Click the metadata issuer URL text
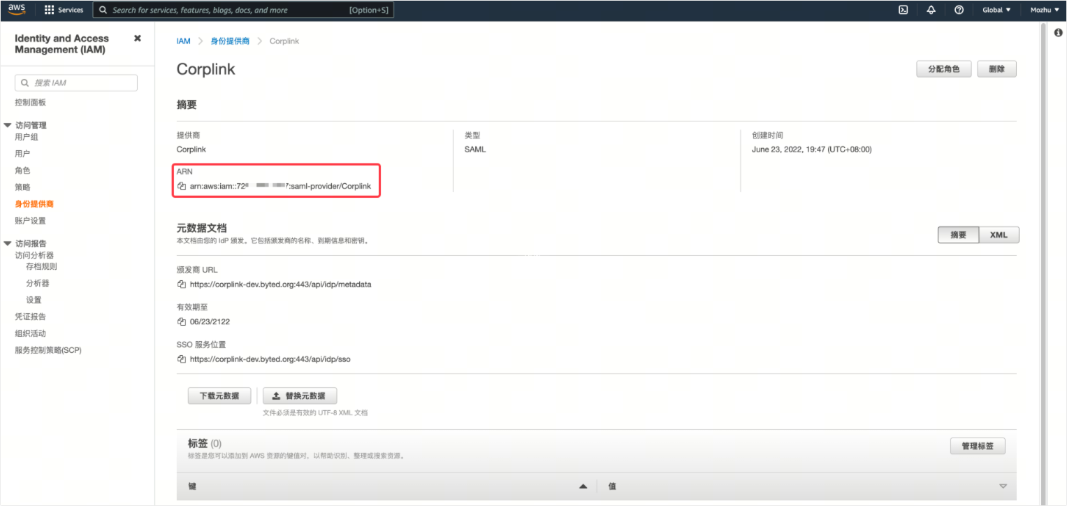The image size is (1067, 506). point(280,284)
